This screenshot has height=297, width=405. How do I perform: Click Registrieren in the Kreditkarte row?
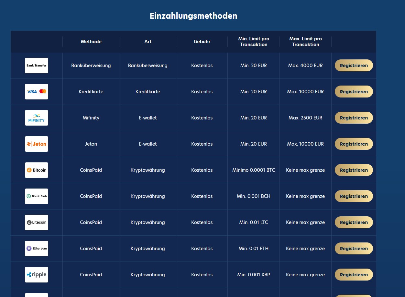354,92
